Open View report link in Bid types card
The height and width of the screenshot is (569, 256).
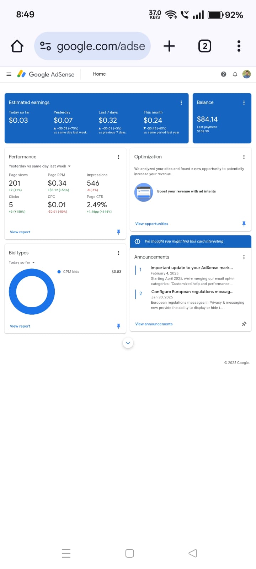[x=20, y=326]
